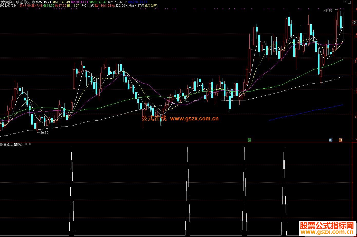357x237 pixels.
Task: Open the main chart indicator dropdown beside 前复权
Action: point(33,2)
